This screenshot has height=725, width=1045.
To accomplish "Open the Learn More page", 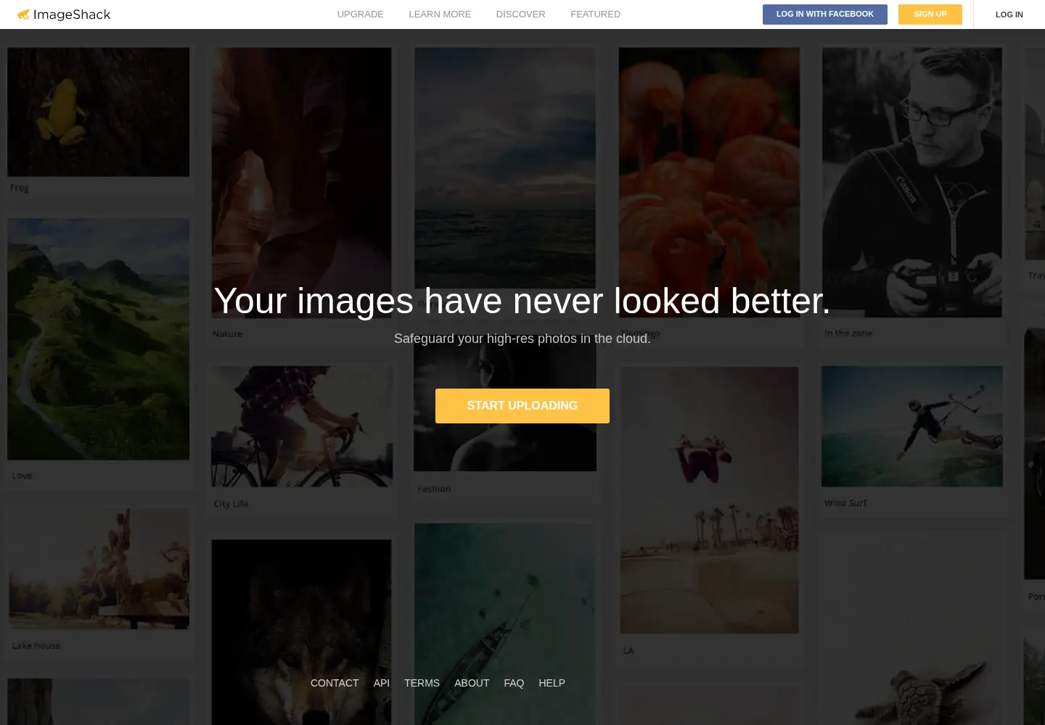I will point(440,14).
